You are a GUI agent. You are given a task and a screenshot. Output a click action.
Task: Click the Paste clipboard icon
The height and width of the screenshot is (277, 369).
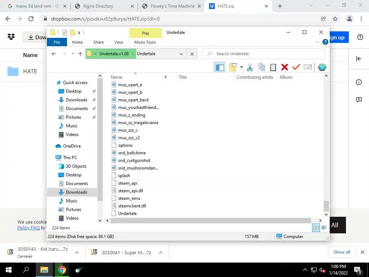pos(273,67)
